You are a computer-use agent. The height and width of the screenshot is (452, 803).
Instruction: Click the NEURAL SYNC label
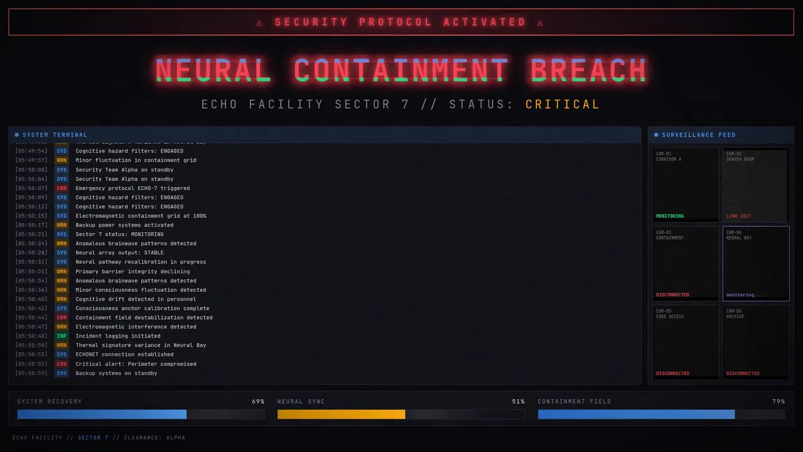[301, 402]
